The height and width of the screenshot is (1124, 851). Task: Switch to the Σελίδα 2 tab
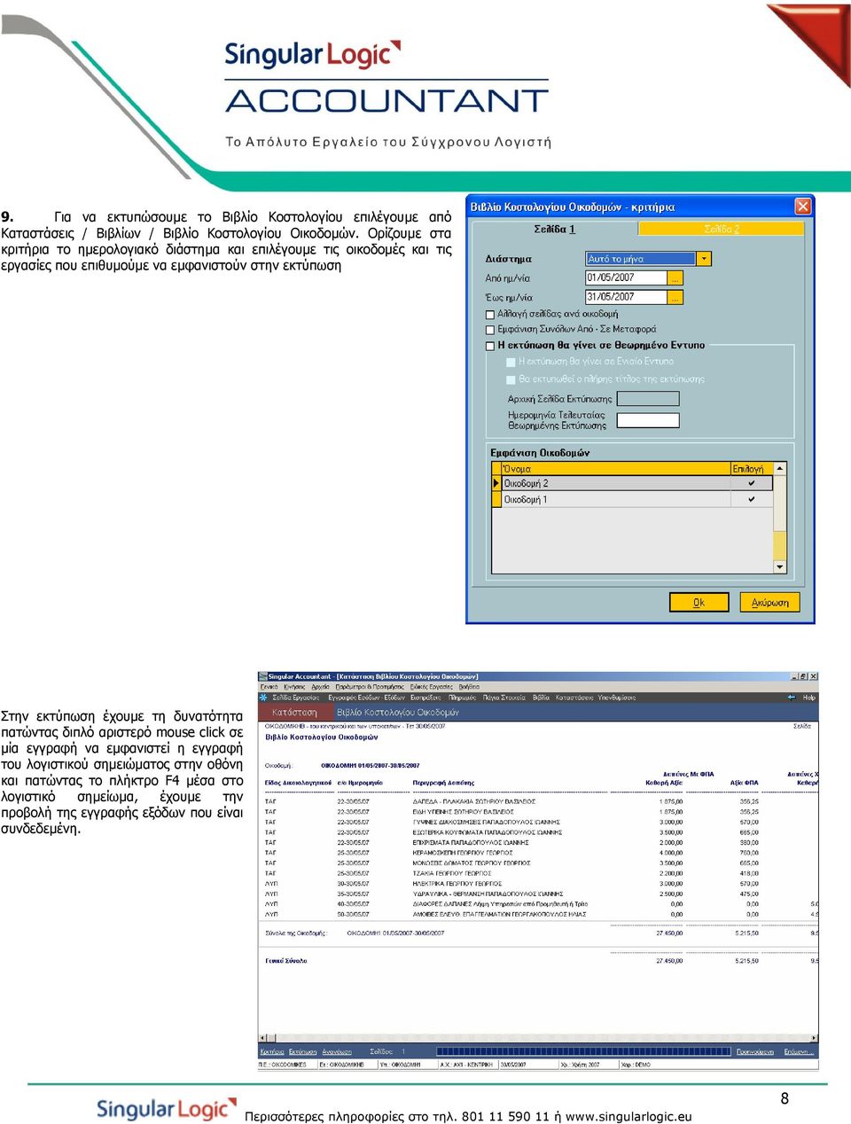[x=722, y=229]
